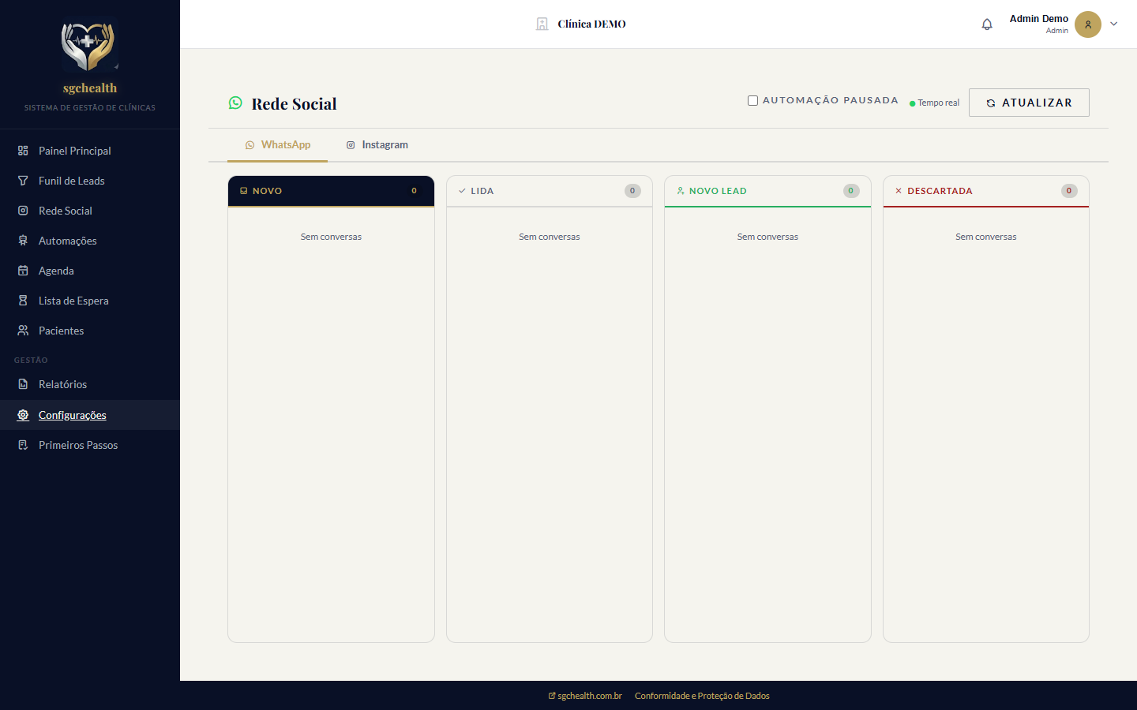Open Primeiros Passos in sidebar
Image resolution: width=1137 pixels, height=710 pixels.
90,445
